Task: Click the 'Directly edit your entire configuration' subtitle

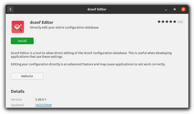Action: click(64, 28)
